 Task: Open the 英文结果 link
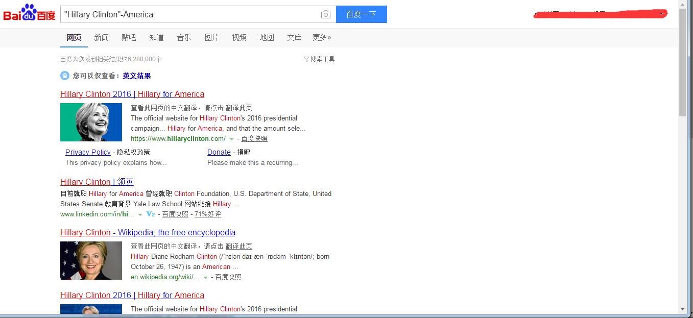[x=137, y=76]
